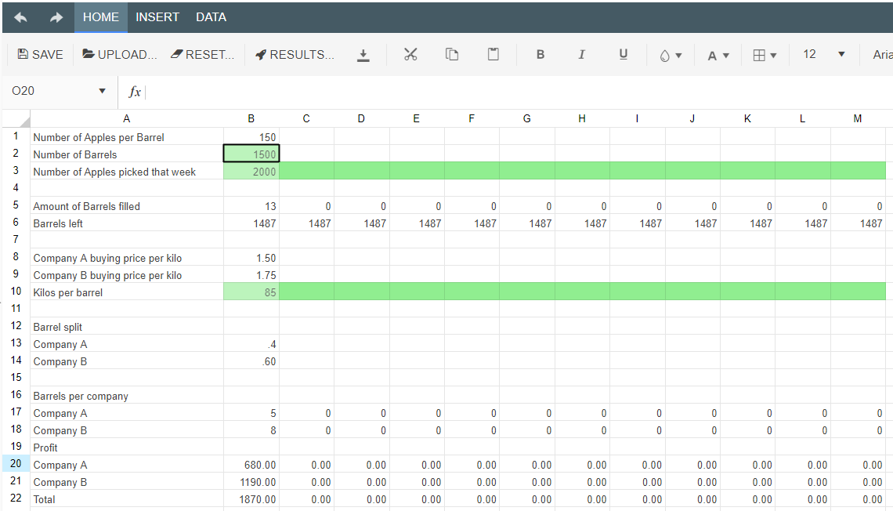Click the copy icon
This screenshot has width=893, height=511.
(452, 55)
